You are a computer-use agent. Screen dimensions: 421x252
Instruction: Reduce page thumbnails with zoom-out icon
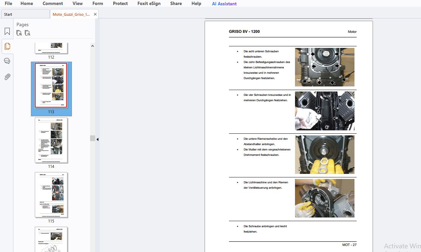tap(27, 33)
